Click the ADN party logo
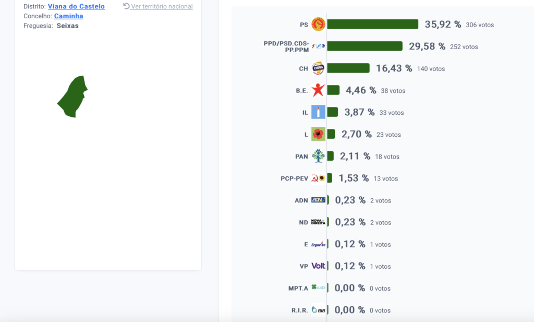 319,200
